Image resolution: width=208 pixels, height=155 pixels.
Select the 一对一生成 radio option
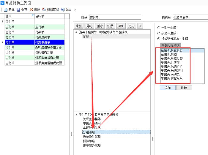159,27
